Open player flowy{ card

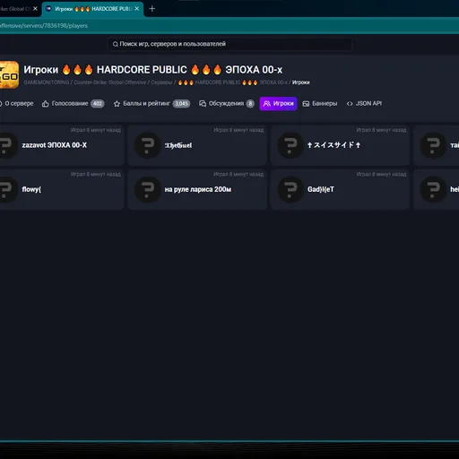[62, 190]
